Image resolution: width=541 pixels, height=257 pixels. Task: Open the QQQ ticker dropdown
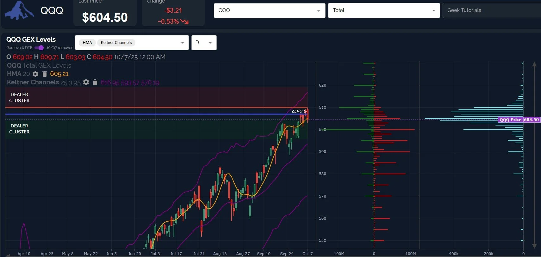pyautogui.click(x=270, y=10)
